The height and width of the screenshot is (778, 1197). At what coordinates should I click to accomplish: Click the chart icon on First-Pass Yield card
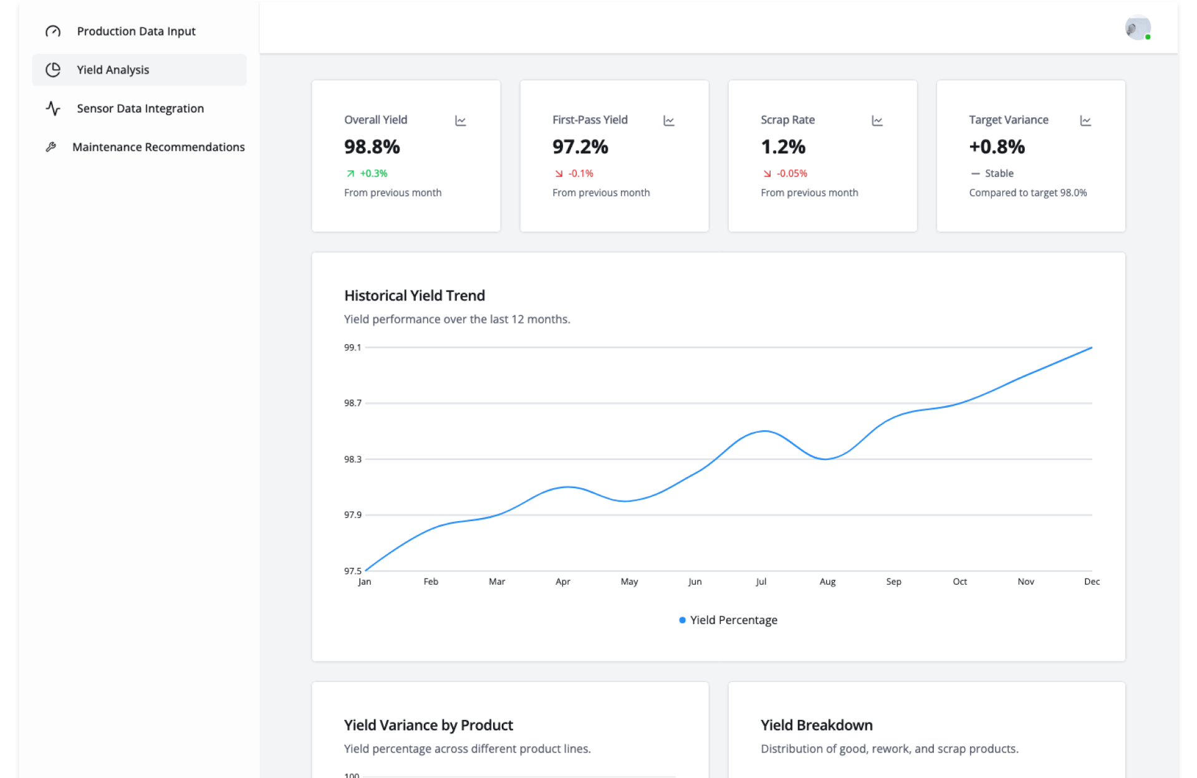coord(669,120)
